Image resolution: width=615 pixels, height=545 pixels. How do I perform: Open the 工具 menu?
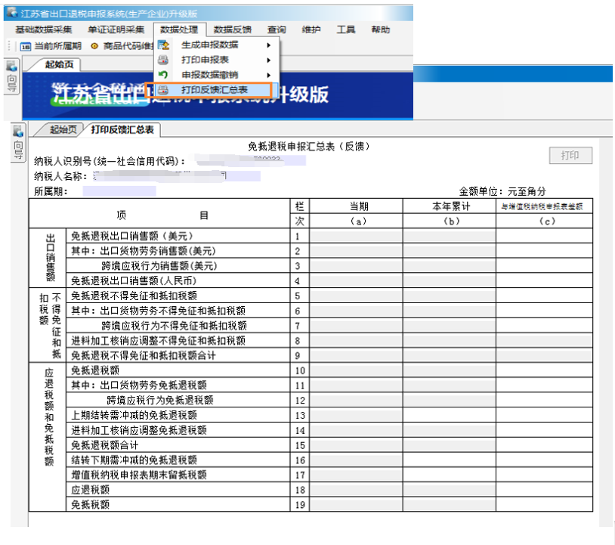[x=346, y=29]
